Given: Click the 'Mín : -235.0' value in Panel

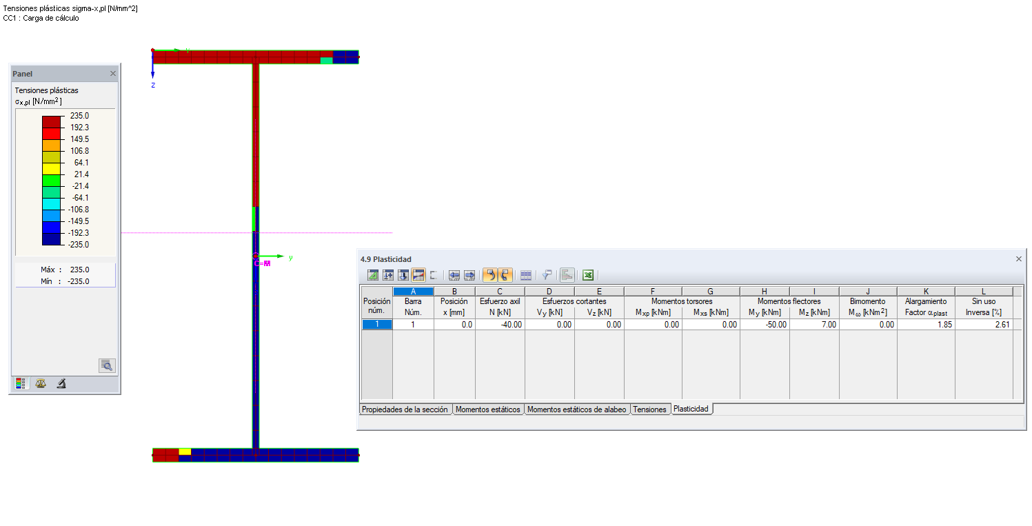Looking at the screenshot, I should tap(65, 281).
